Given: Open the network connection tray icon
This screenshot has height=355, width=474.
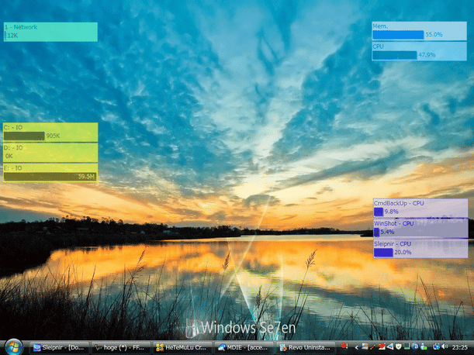Looking at the screenshot, I should tap(437, 346).
